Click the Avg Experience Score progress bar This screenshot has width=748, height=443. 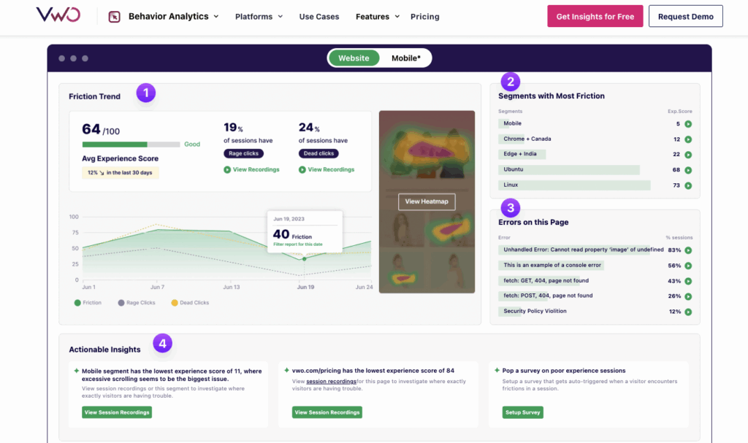pyautogui.click(x=131, y=145)
